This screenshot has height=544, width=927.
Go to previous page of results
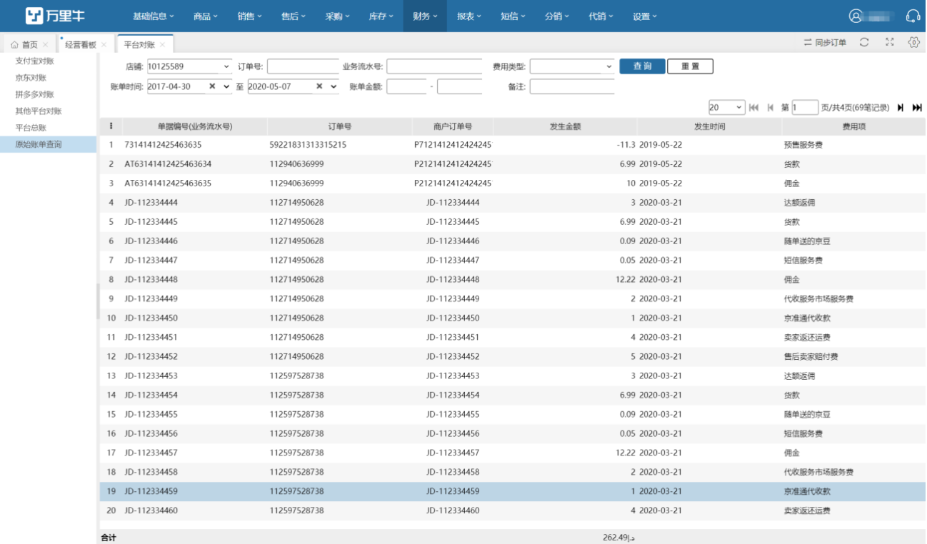point(771,108)
